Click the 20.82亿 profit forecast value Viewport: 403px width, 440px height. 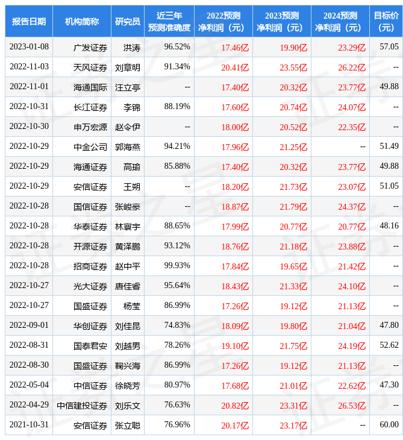[235, 405]
